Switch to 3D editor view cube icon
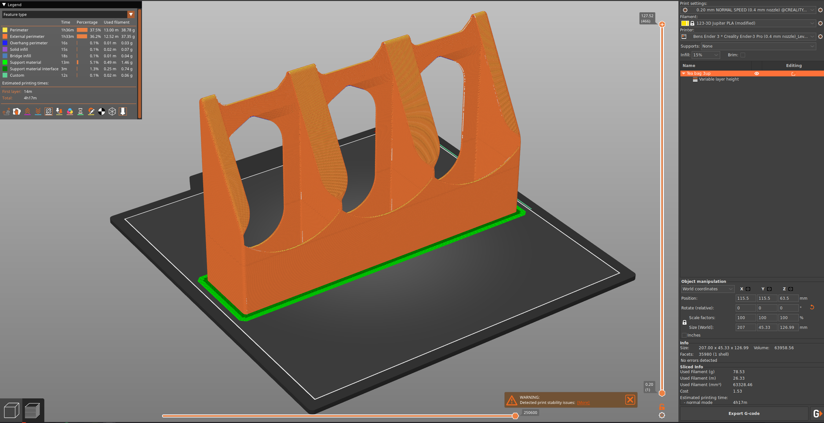 click(x=12, y=410)
